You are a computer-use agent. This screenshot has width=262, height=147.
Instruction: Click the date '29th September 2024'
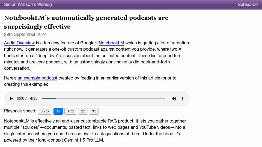[x=25, y=34]
